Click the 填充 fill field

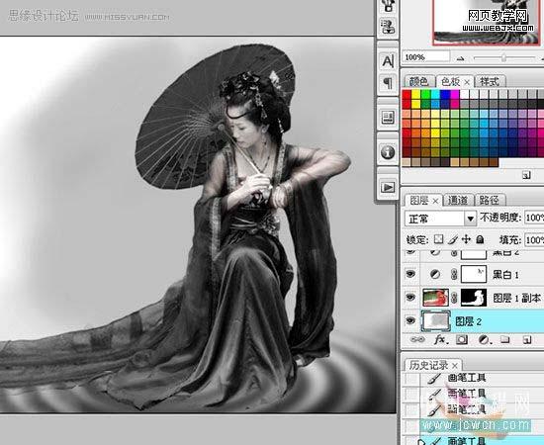pyautogui.click(x=534, y=240)
